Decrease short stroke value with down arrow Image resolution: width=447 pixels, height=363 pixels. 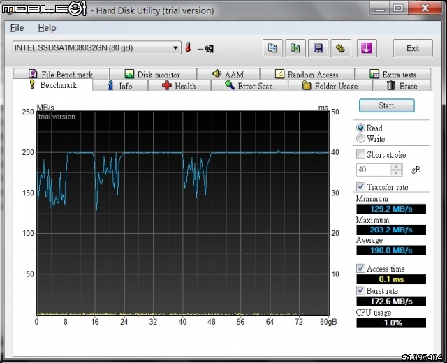click(x=396, y=173)
